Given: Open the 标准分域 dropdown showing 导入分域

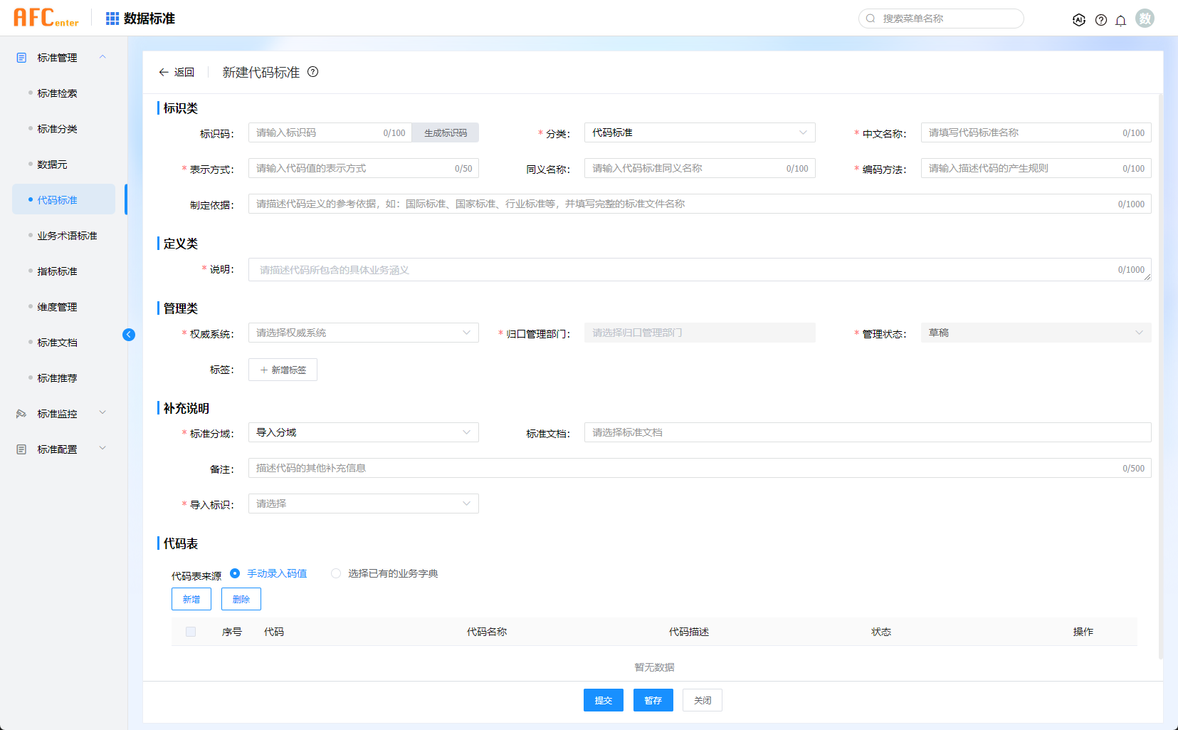Looking at the screenshot, I should coord(364,432).
